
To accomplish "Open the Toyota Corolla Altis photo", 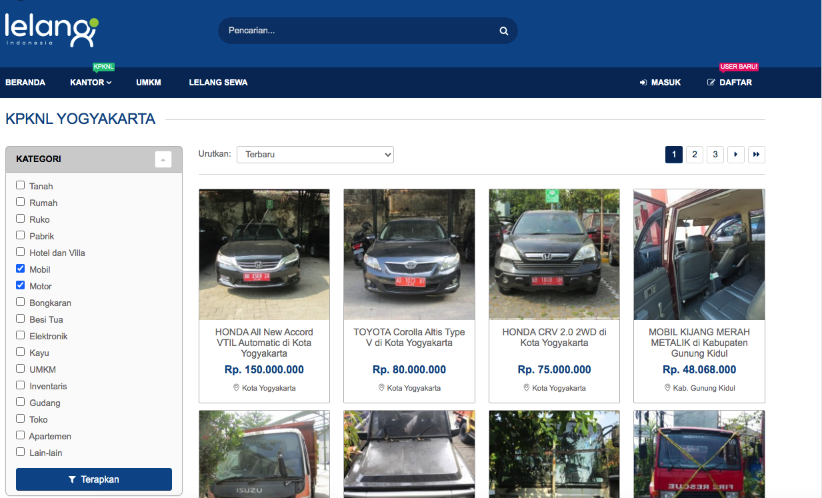I will point(409,255).
